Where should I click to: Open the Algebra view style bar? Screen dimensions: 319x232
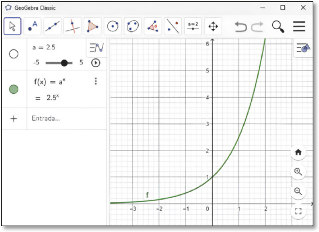96,47
